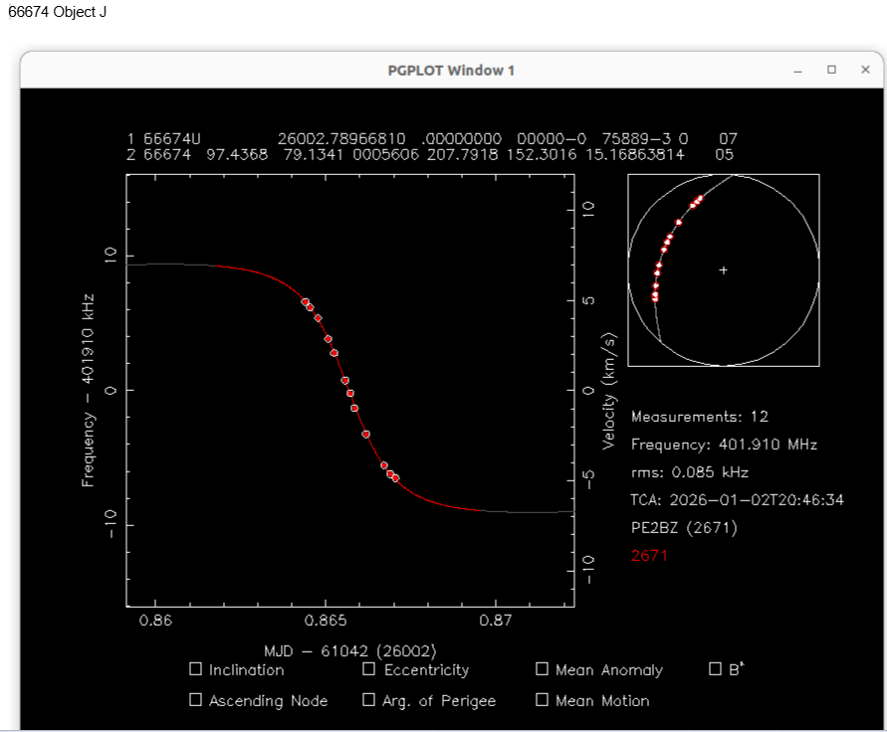Screen dimensions: 887x732
Task: Check the Mean Anomaly box
Action: click(542, 669)
